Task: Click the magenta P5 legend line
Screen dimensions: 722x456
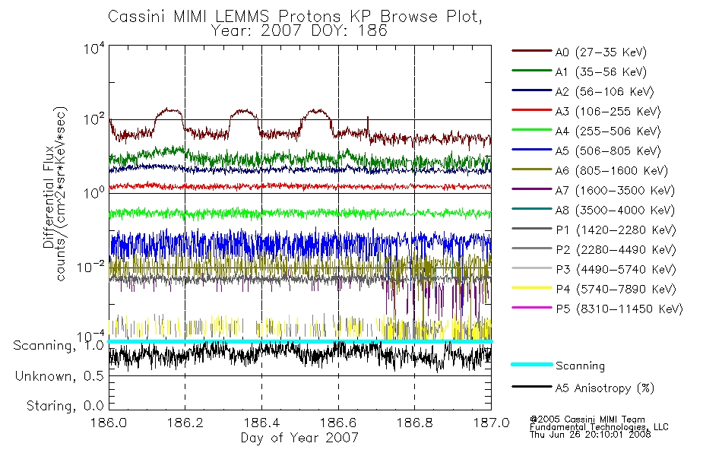Action: click(x=531, y=307)
